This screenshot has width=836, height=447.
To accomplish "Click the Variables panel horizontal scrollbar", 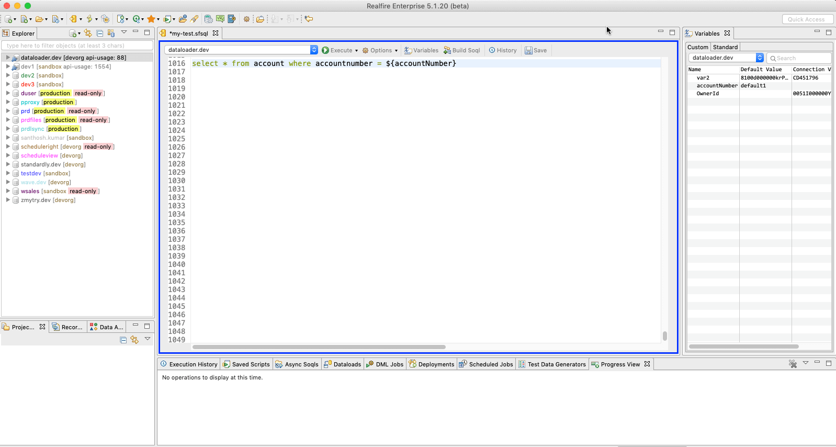I will (744, 347).
